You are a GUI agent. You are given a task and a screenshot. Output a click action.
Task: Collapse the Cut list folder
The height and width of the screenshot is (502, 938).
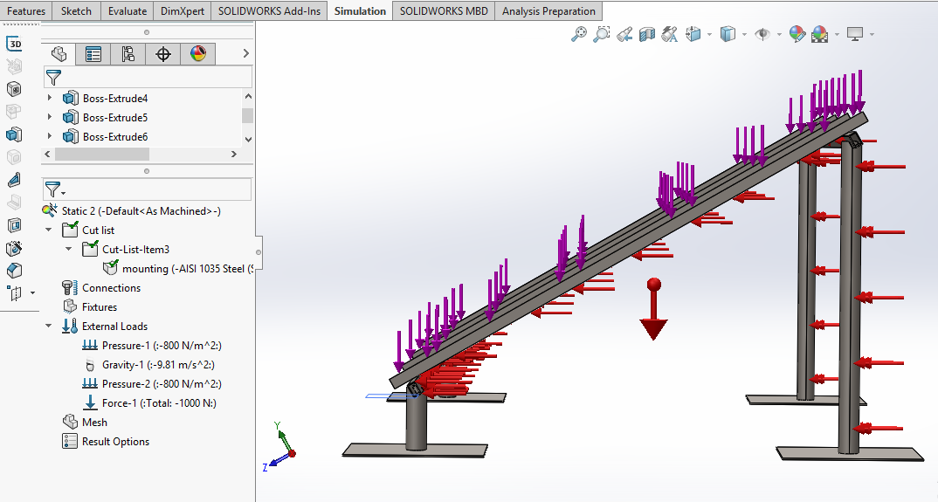50,230
